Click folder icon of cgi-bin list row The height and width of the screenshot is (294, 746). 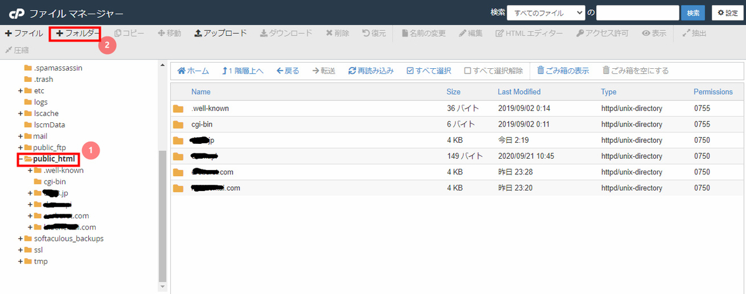click(178, 124)
